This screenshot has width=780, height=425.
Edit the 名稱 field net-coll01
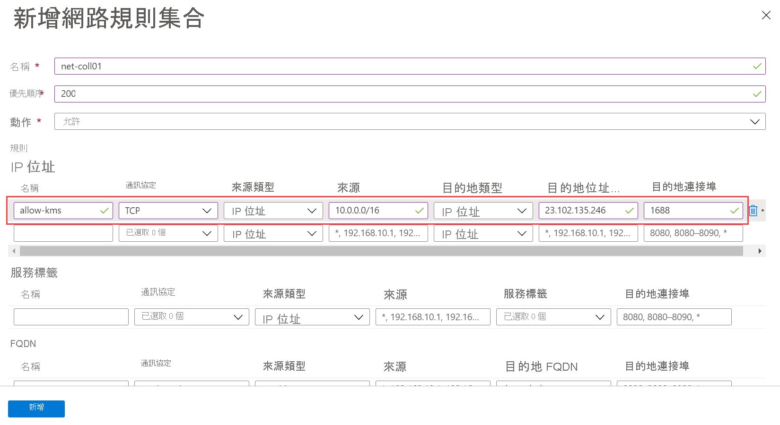click(x=410, y=66)
